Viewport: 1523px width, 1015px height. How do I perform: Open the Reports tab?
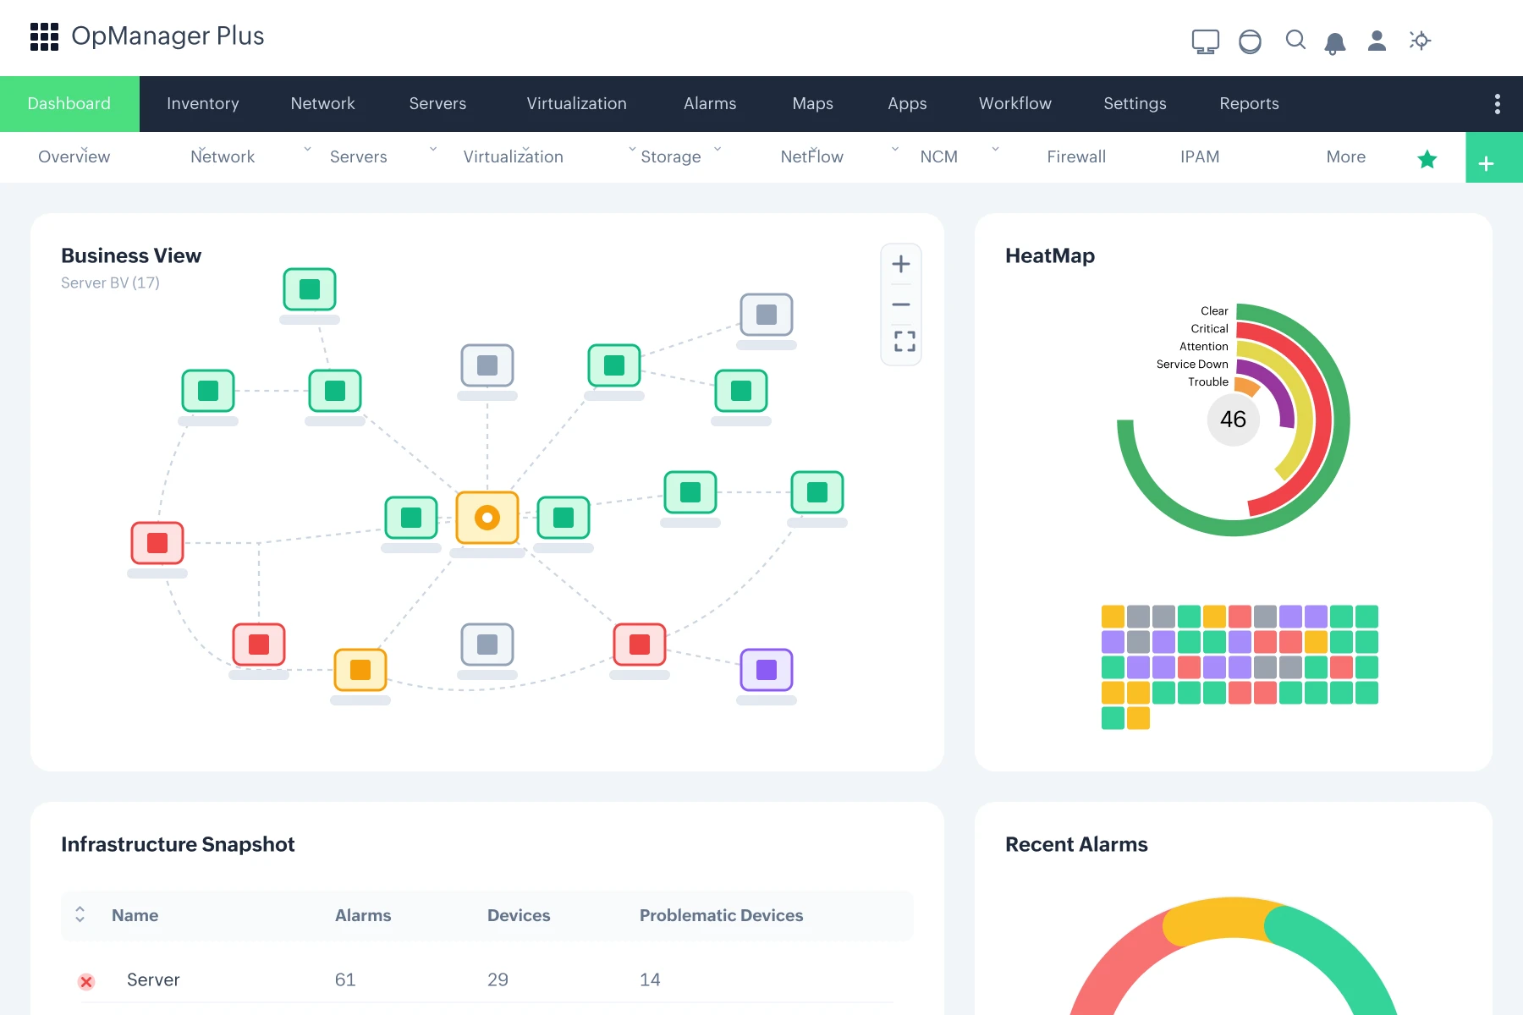pos(1249,104)
